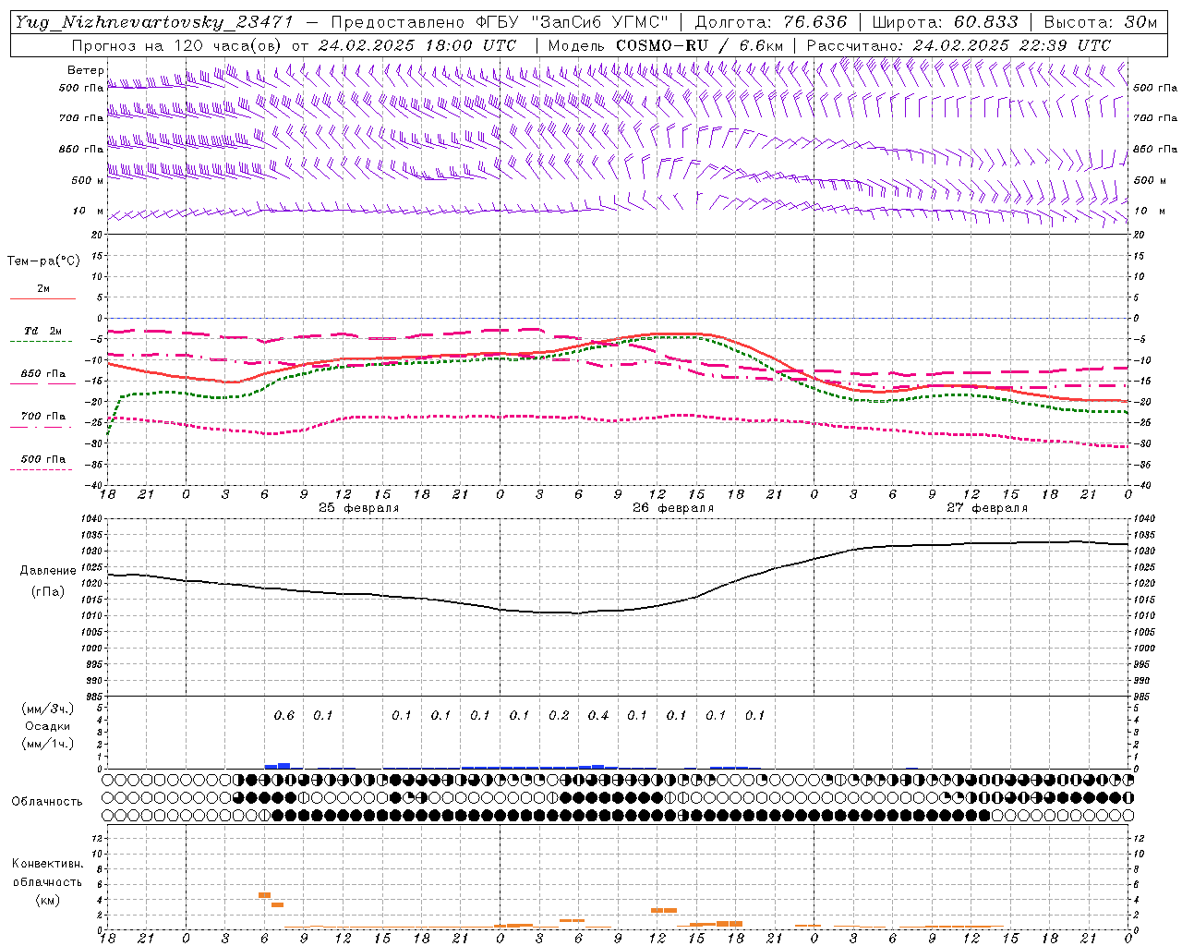1182x946 pixels.
Task: Click the '850 гПа' label left of wind barbs
Action: (x=81, y=149)
